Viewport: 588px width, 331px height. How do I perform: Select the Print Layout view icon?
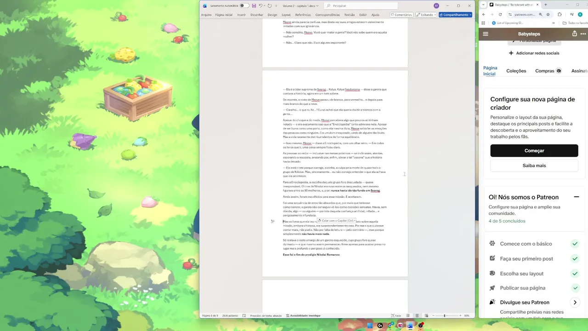coord(417,316)
